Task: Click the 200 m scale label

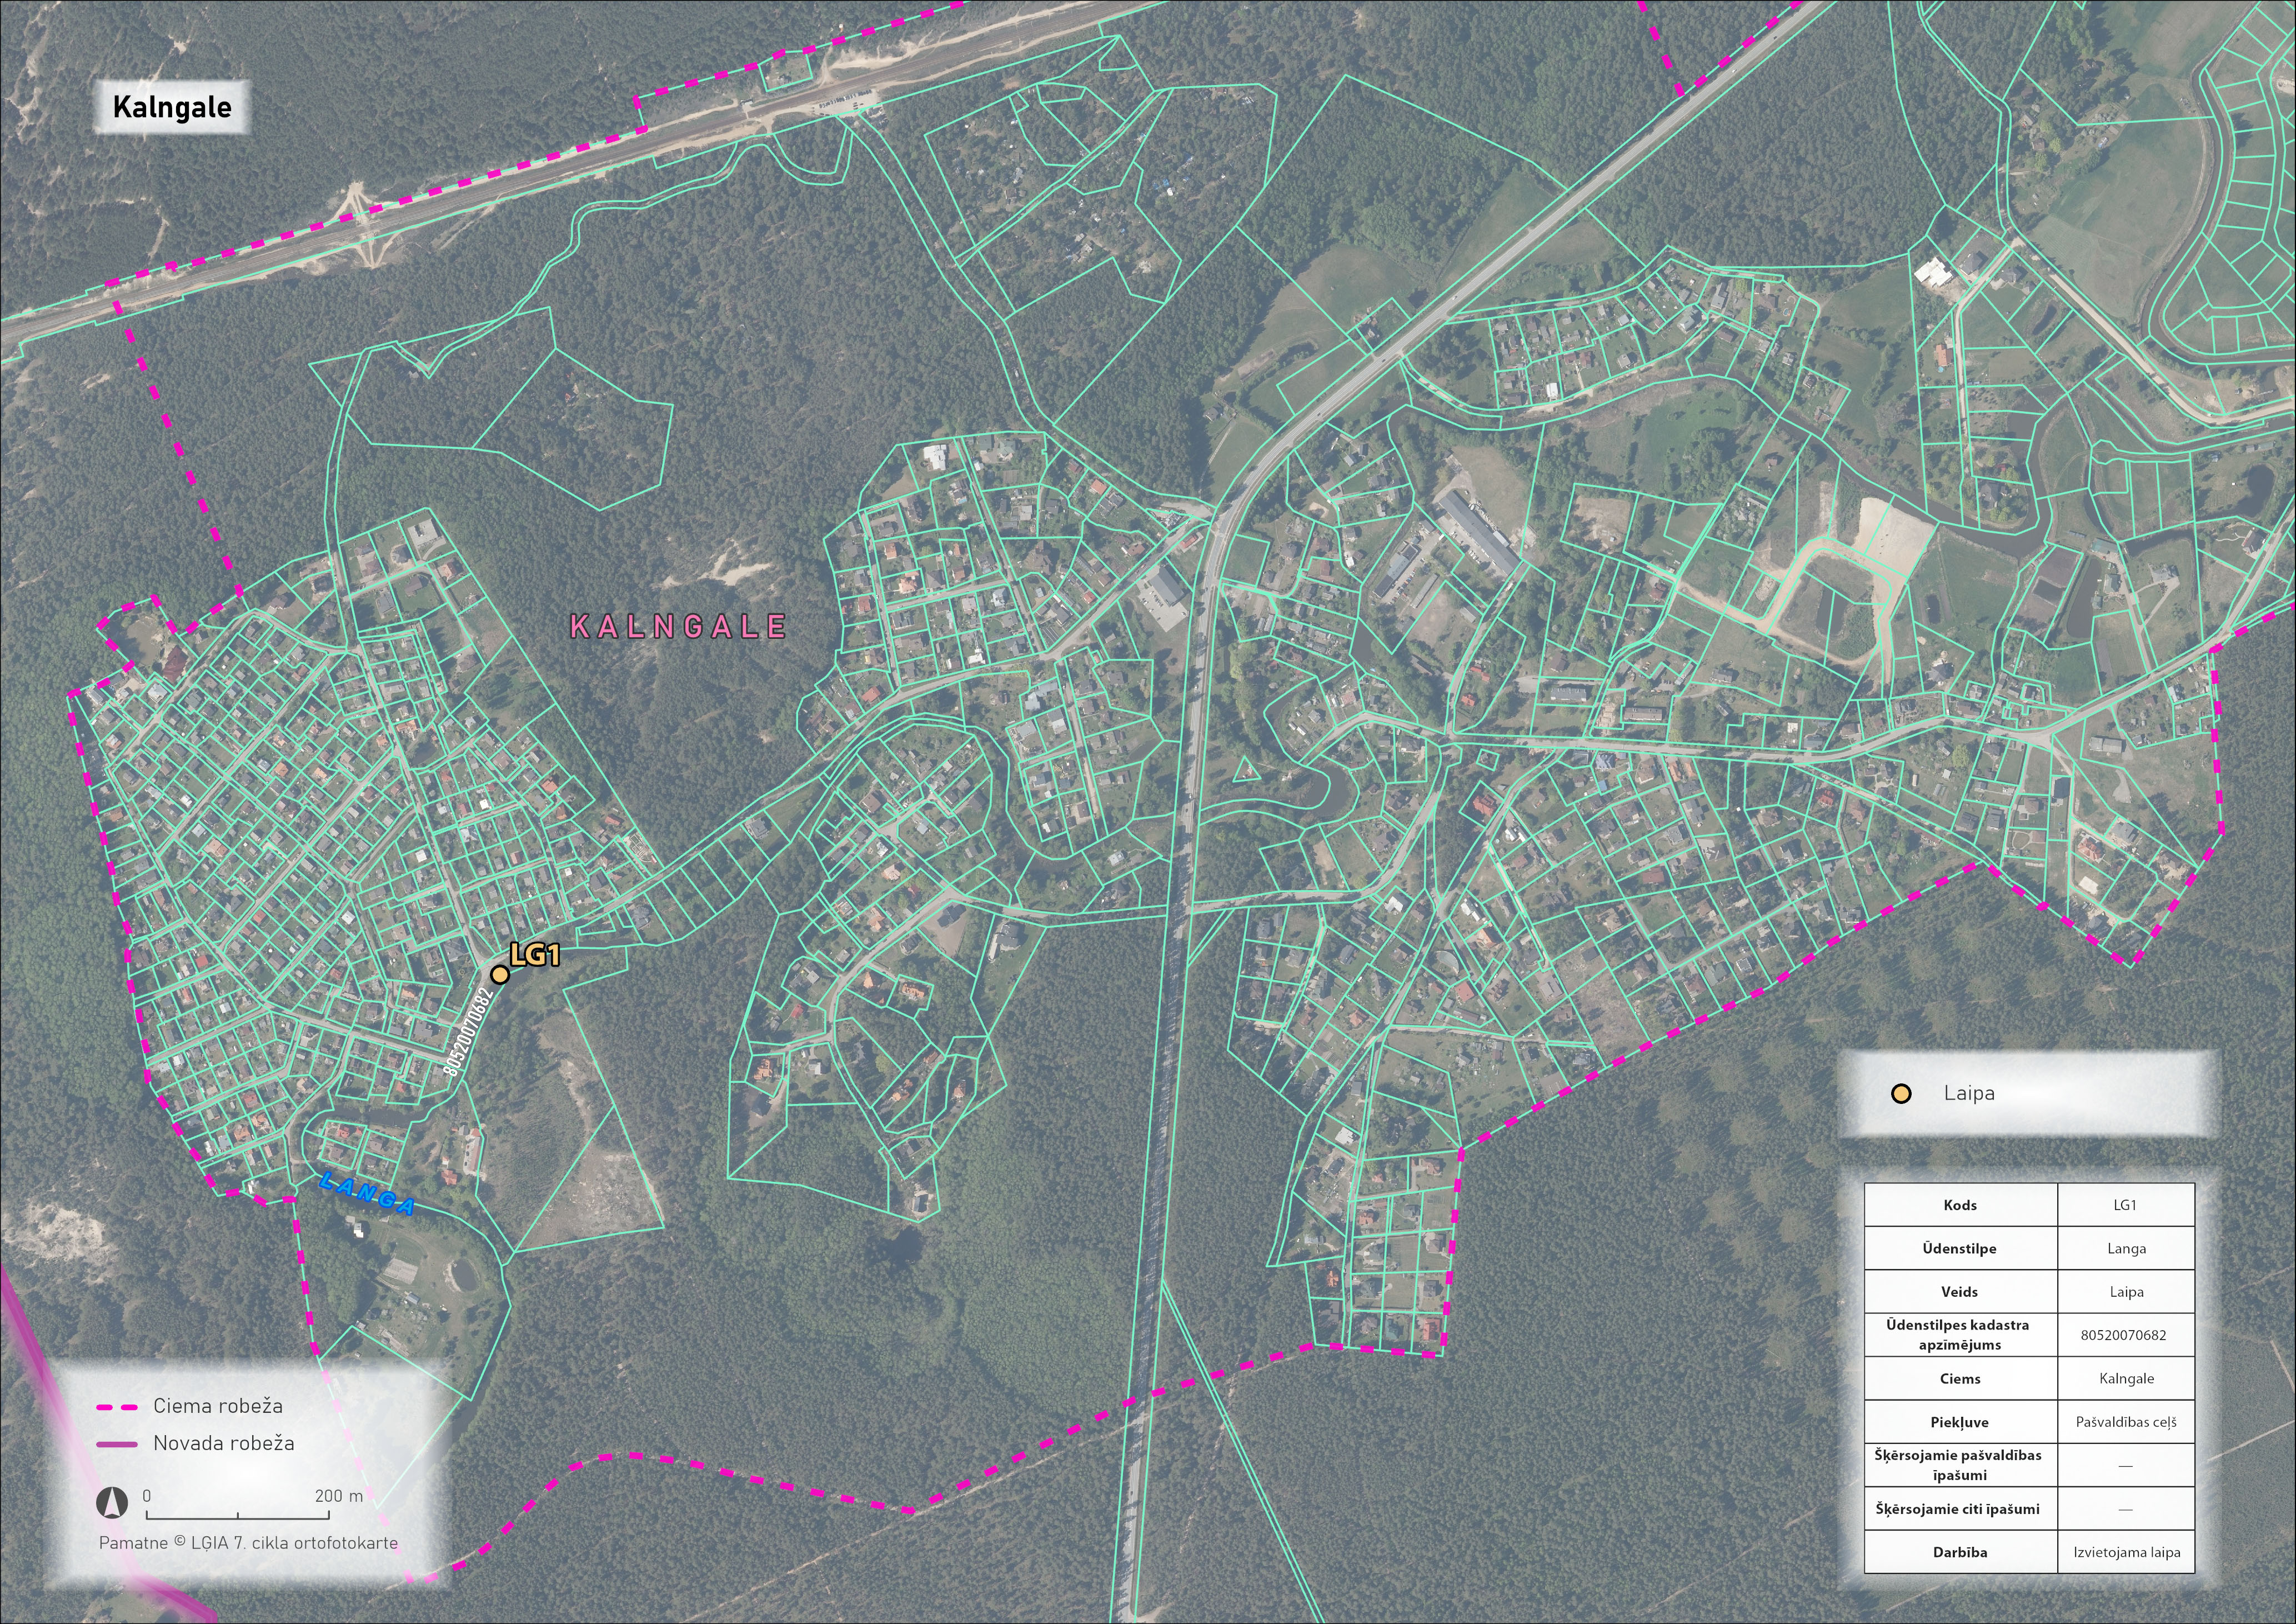Action: (339, 1496)
